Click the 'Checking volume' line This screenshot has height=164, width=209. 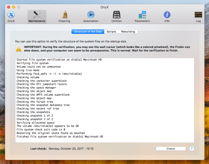tap(28, 77)
